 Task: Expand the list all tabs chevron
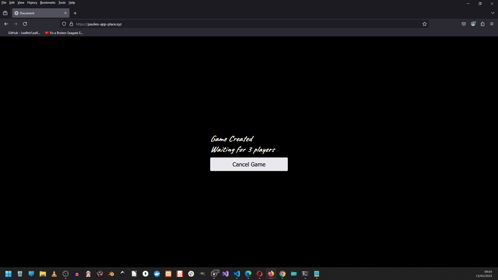point(493,13)
